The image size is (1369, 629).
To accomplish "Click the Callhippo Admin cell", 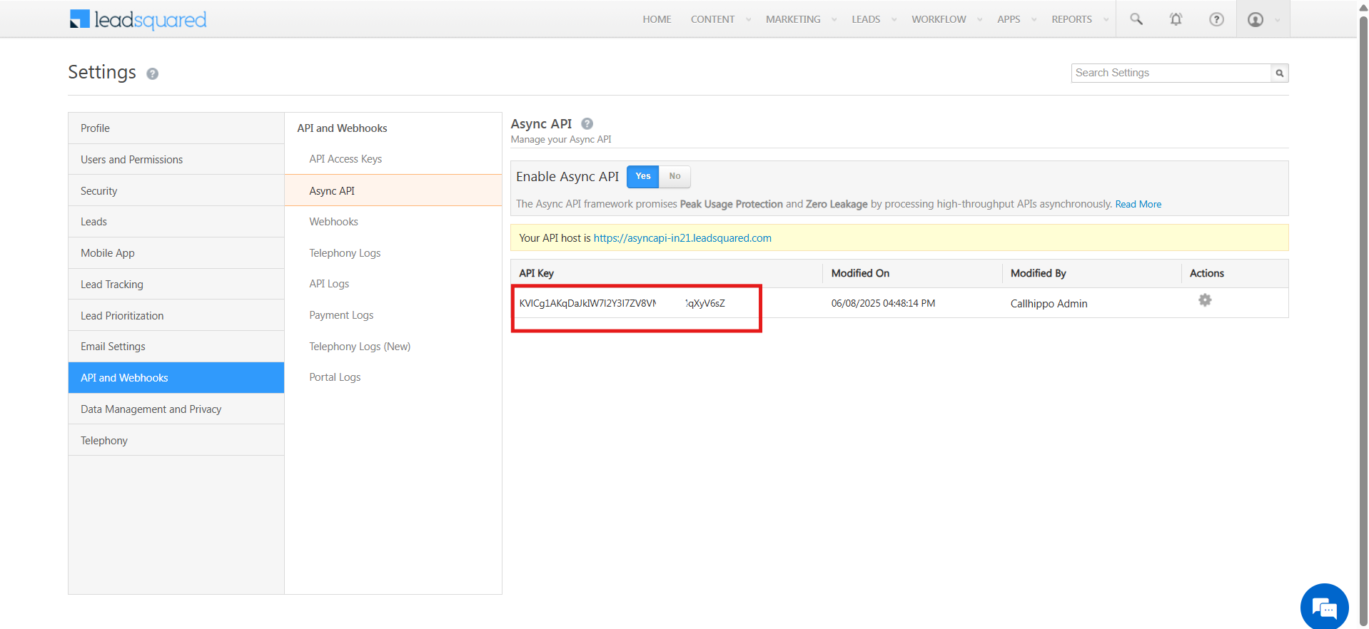I will [1049, 304].
